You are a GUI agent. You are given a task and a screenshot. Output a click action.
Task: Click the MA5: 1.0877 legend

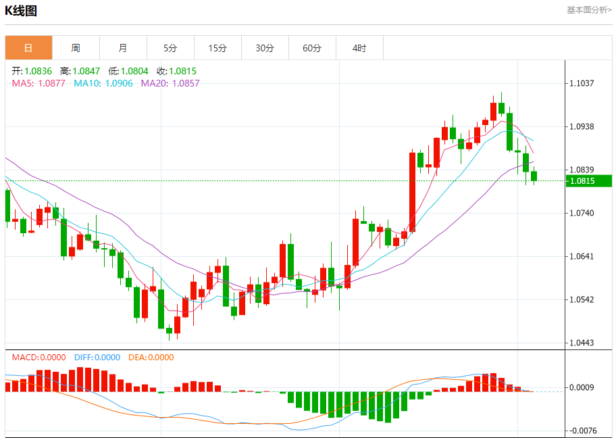[x=38, y=83]
